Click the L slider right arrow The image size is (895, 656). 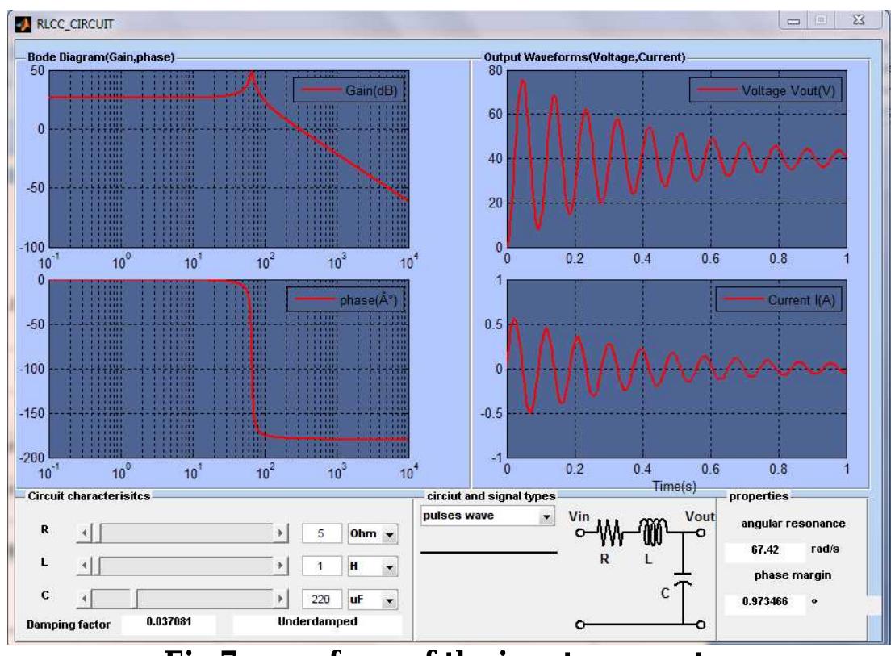tap(280, 566)
